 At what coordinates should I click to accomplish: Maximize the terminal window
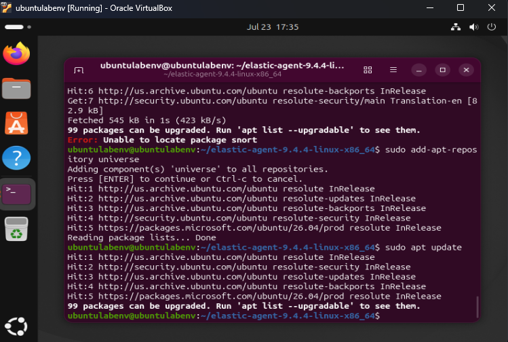click(443, 70)
